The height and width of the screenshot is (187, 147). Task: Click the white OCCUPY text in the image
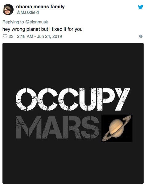pyautogui.click(x=73, y=99)
